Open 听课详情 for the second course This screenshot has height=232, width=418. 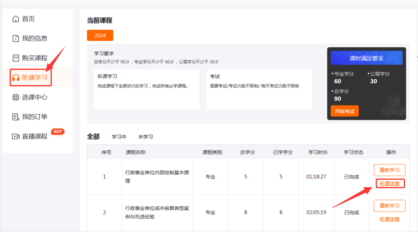(x=390, y=219)
